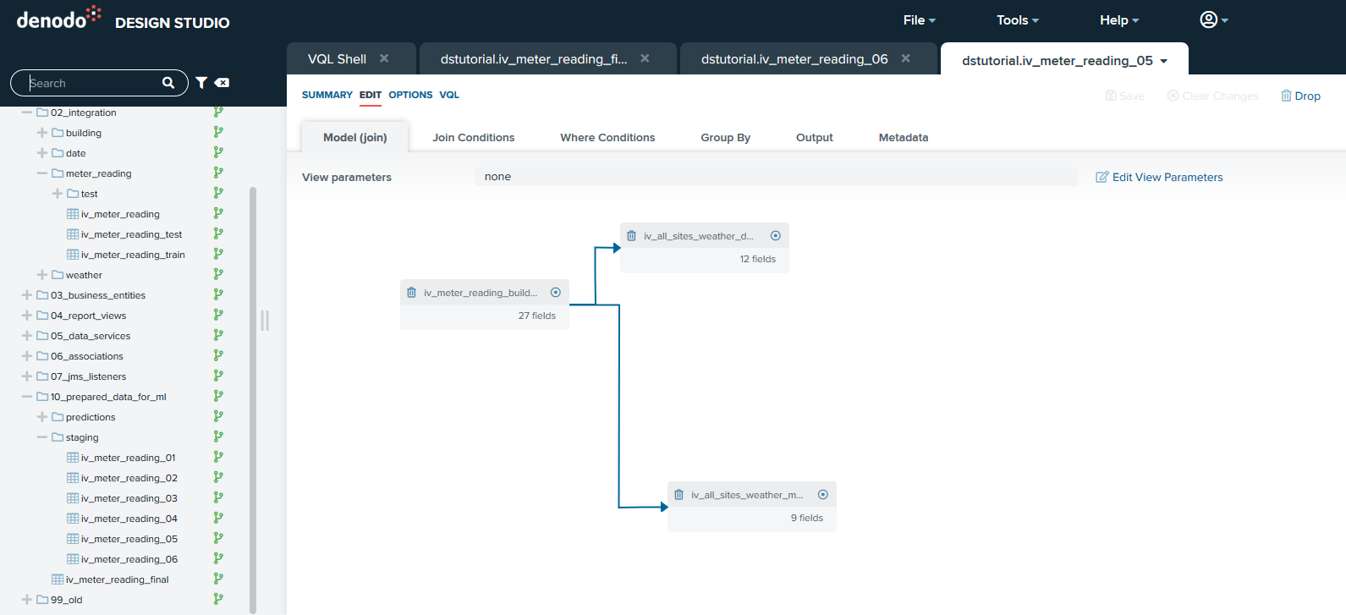This screenshot has height=615, width=1346.
Task: Switch to the OPTIONS view
Action: tap(410, 95)
